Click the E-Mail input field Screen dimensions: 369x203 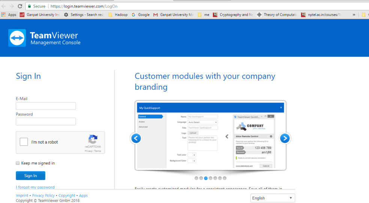[46, 106]
